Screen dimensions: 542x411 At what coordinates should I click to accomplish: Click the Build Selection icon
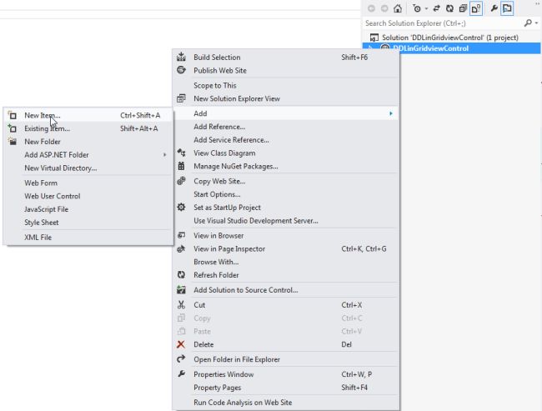[181, 57]
